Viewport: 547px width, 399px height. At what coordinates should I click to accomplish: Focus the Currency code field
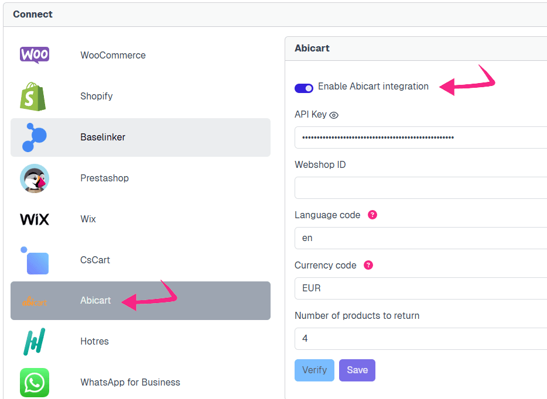(x=420, y=288)
